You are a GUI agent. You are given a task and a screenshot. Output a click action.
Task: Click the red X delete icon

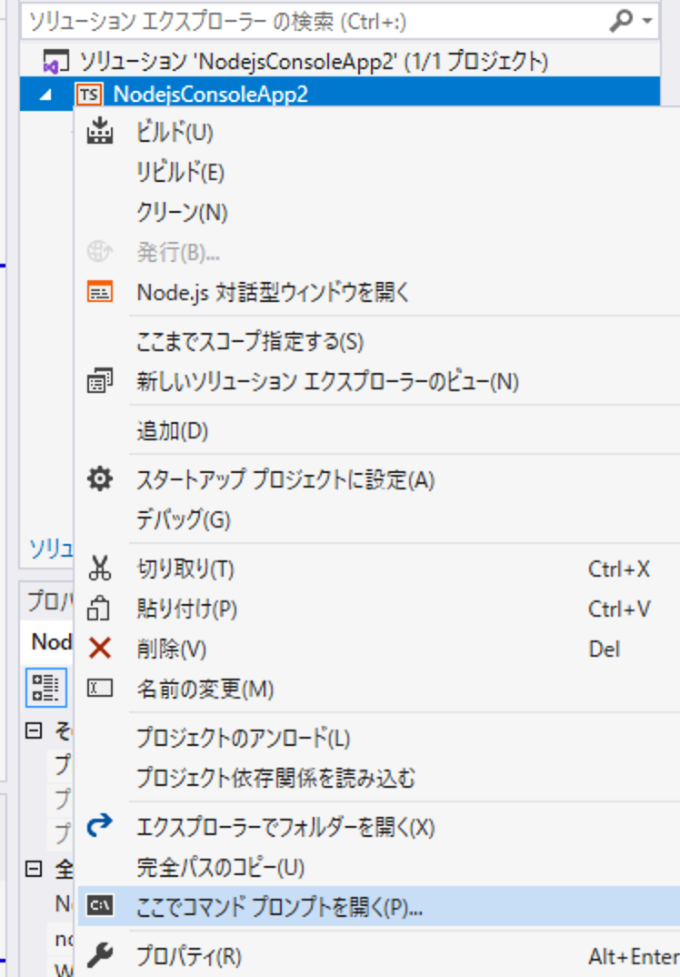100,649
